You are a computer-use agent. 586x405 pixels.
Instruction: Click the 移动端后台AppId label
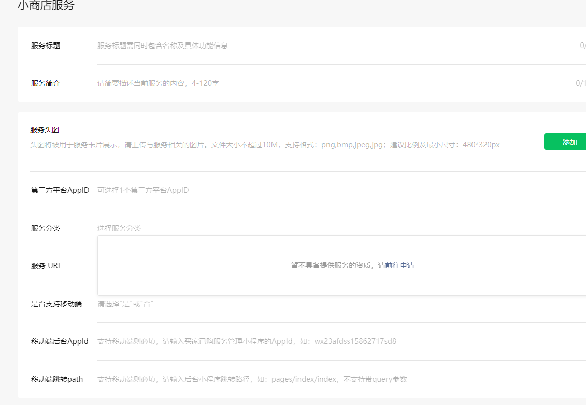(x=60, y=341)
